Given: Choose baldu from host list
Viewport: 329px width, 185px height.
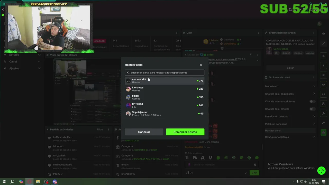Looking at the screenshot, I should click(x=164, y=97).
